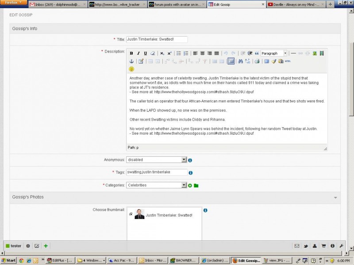This screenshot has width=354, height=265.
Task: Show info for Choose thumbnail
Action: [205, 210]
